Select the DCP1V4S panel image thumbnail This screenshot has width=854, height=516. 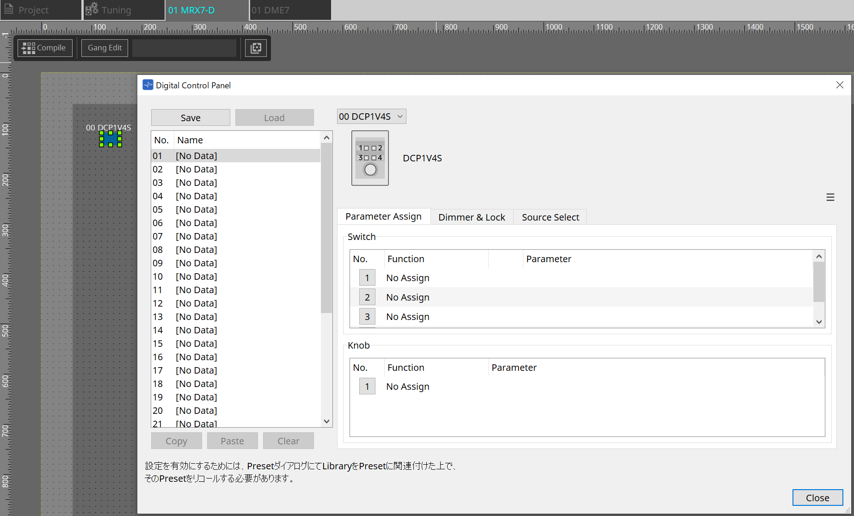[x=370, y=158]
